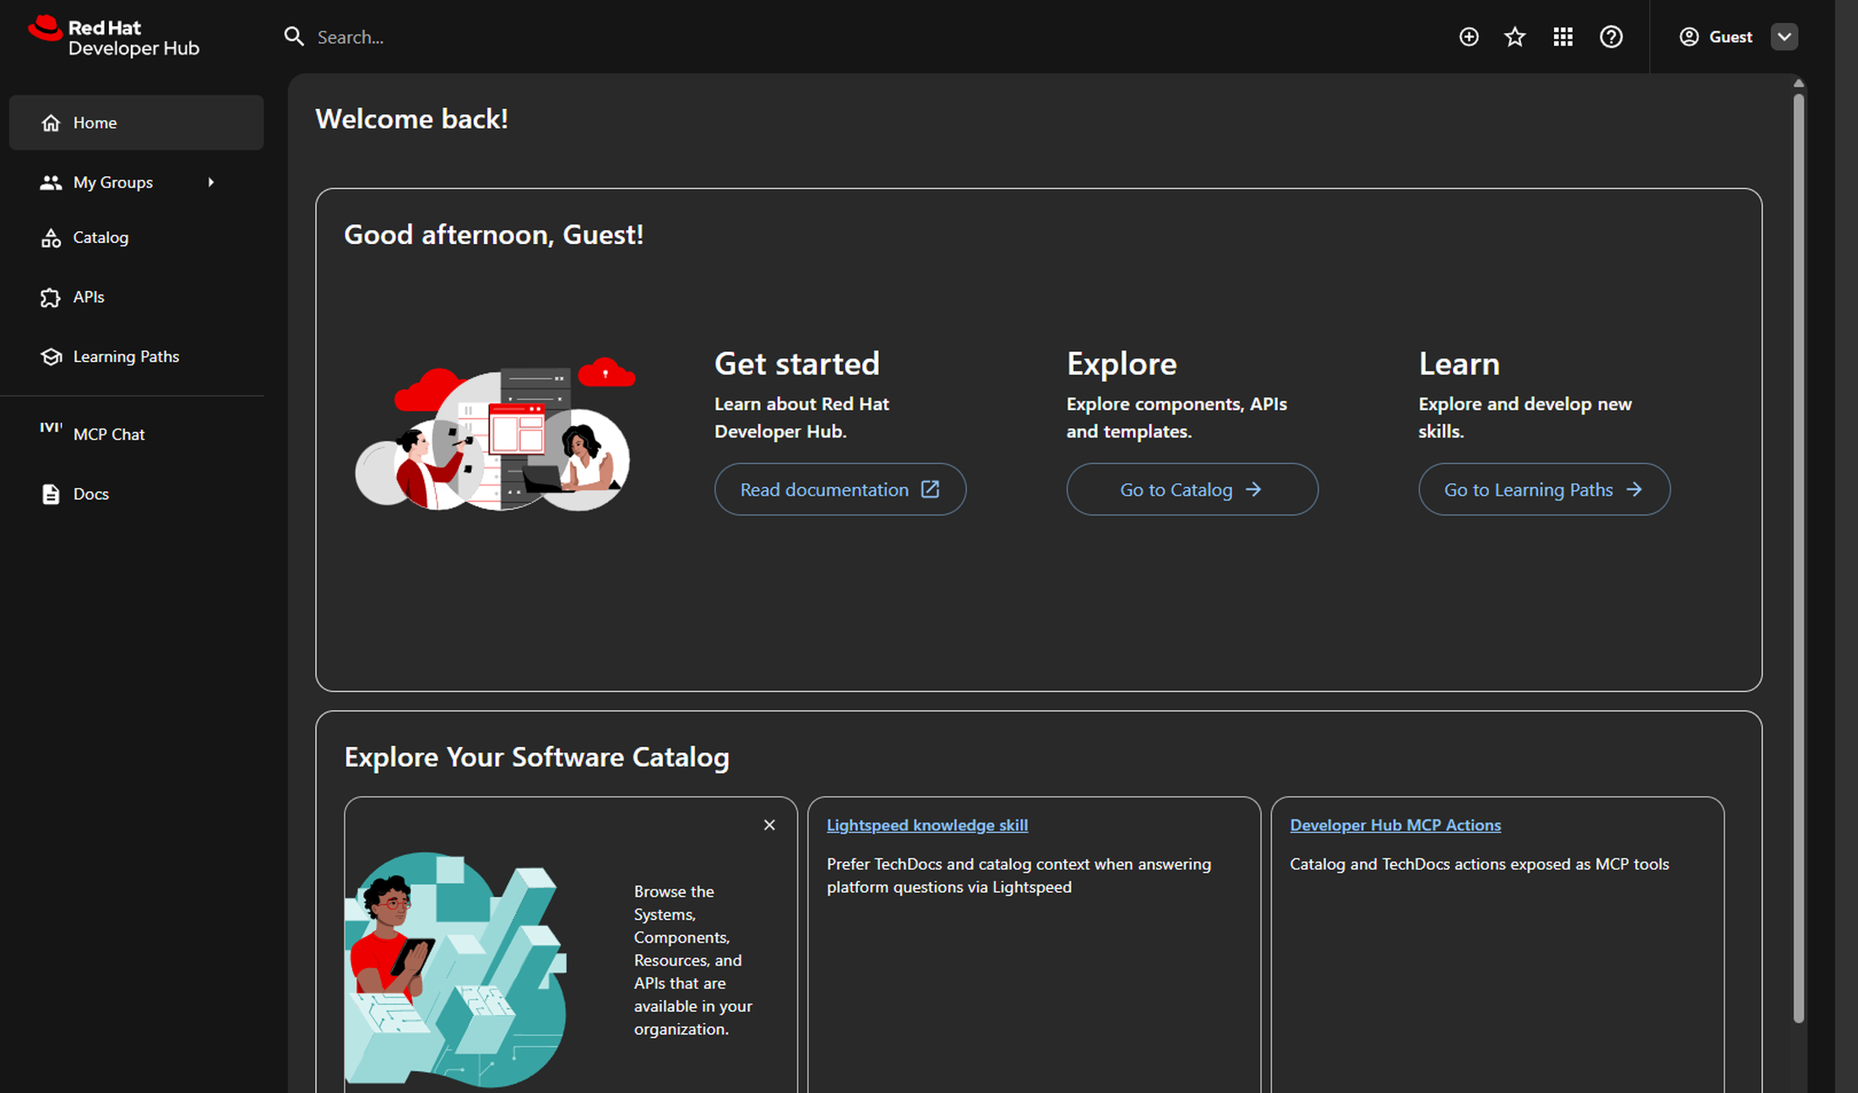The image size is (1858, 1093).
Task: Click the 'Learn about Red Hat Developer Hub' text
Action: click(x=801, y=418)
